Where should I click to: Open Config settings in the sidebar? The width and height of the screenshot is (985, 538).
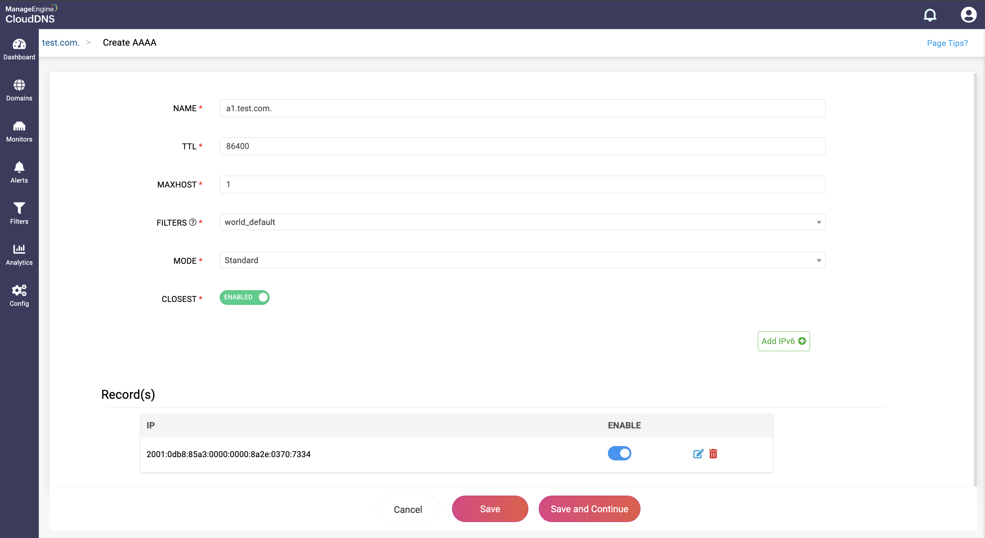pyautogui.click(x=19, y=296)
